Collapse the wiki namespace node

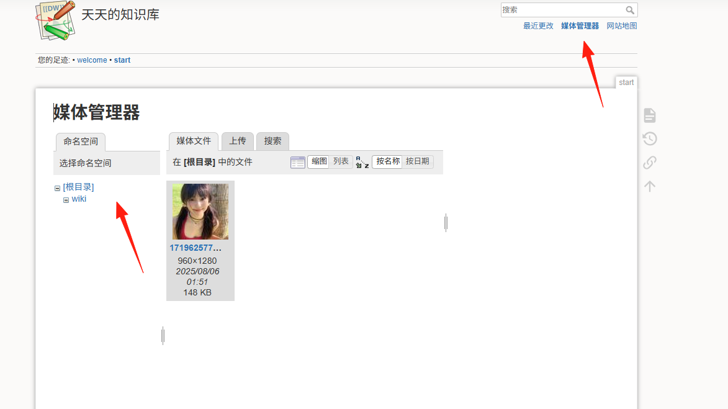tap(66, 200)
